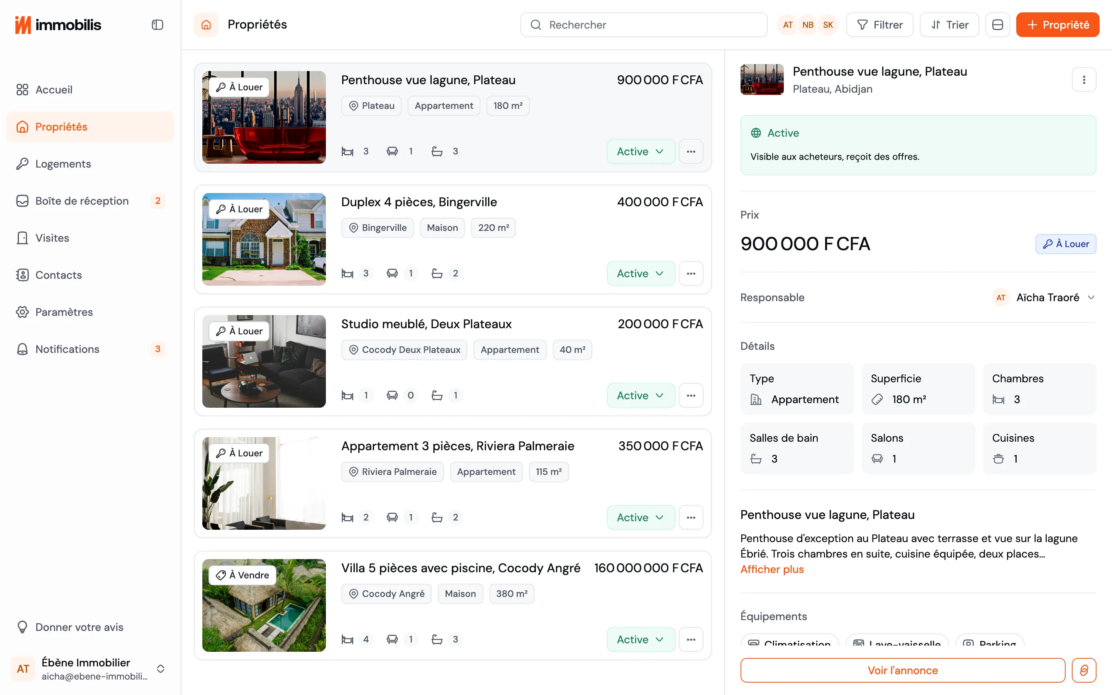Click the Villa with piscine thumbnail

264,605
